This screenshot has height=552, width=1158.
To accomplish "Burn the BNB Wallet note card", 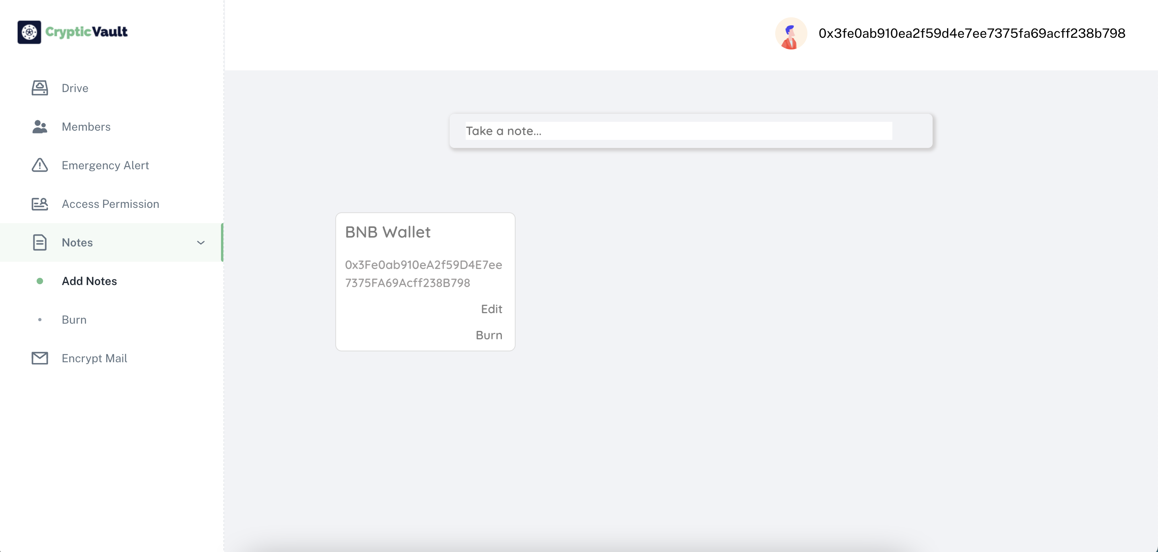I will click(489, 335).
